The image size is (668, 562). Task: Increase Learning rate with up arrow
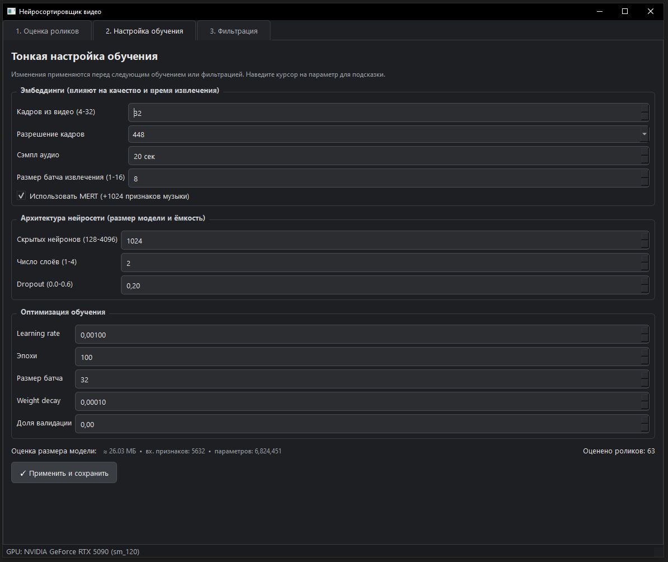tap(644, 330)
